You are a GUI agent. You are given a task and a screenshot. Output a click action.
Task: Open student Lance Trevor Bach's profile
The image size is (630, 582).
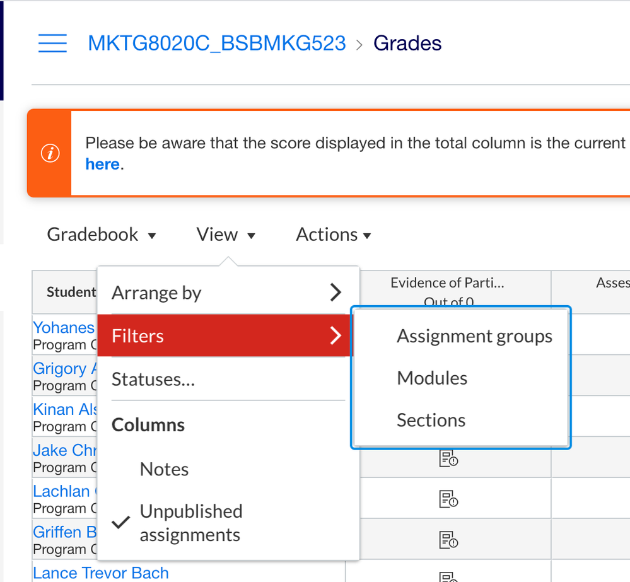pyautogui.click(x=101, y=573)
